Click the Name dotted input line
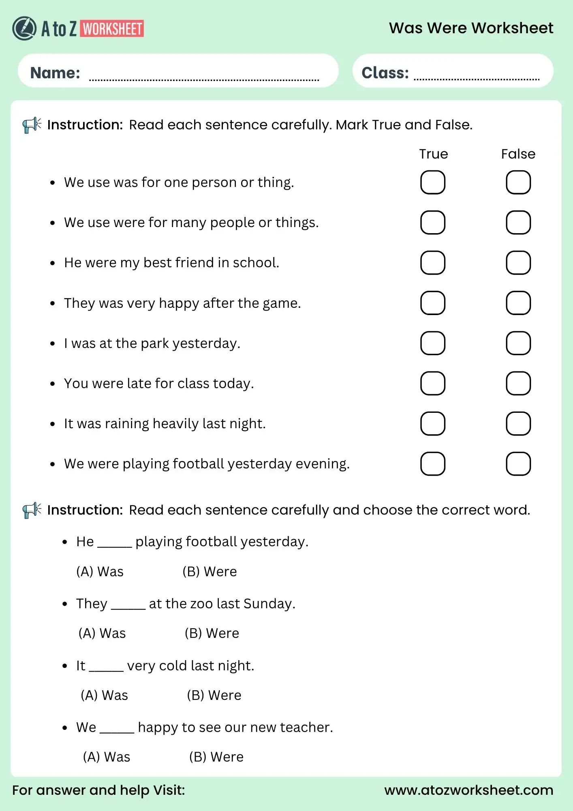This screenshot has width=573, height=811. pos(204,76)
